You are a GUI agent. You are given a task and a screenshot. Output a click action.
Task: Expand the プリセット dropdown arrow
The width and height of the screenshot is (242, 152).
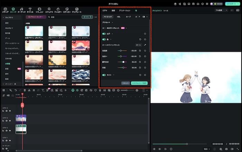coord(112,22)
